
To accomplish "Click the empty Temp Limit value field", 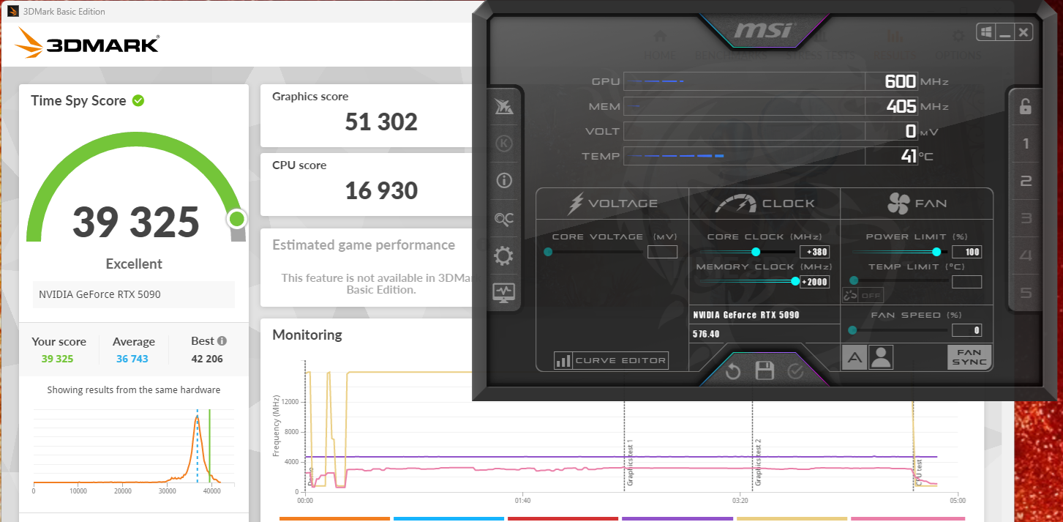I will point(966,282).
